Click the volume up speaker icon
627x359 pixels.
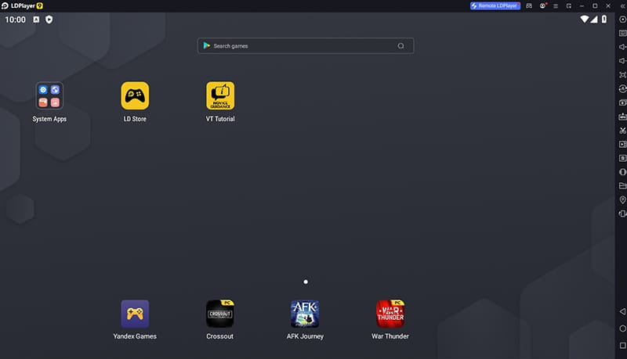622,47
